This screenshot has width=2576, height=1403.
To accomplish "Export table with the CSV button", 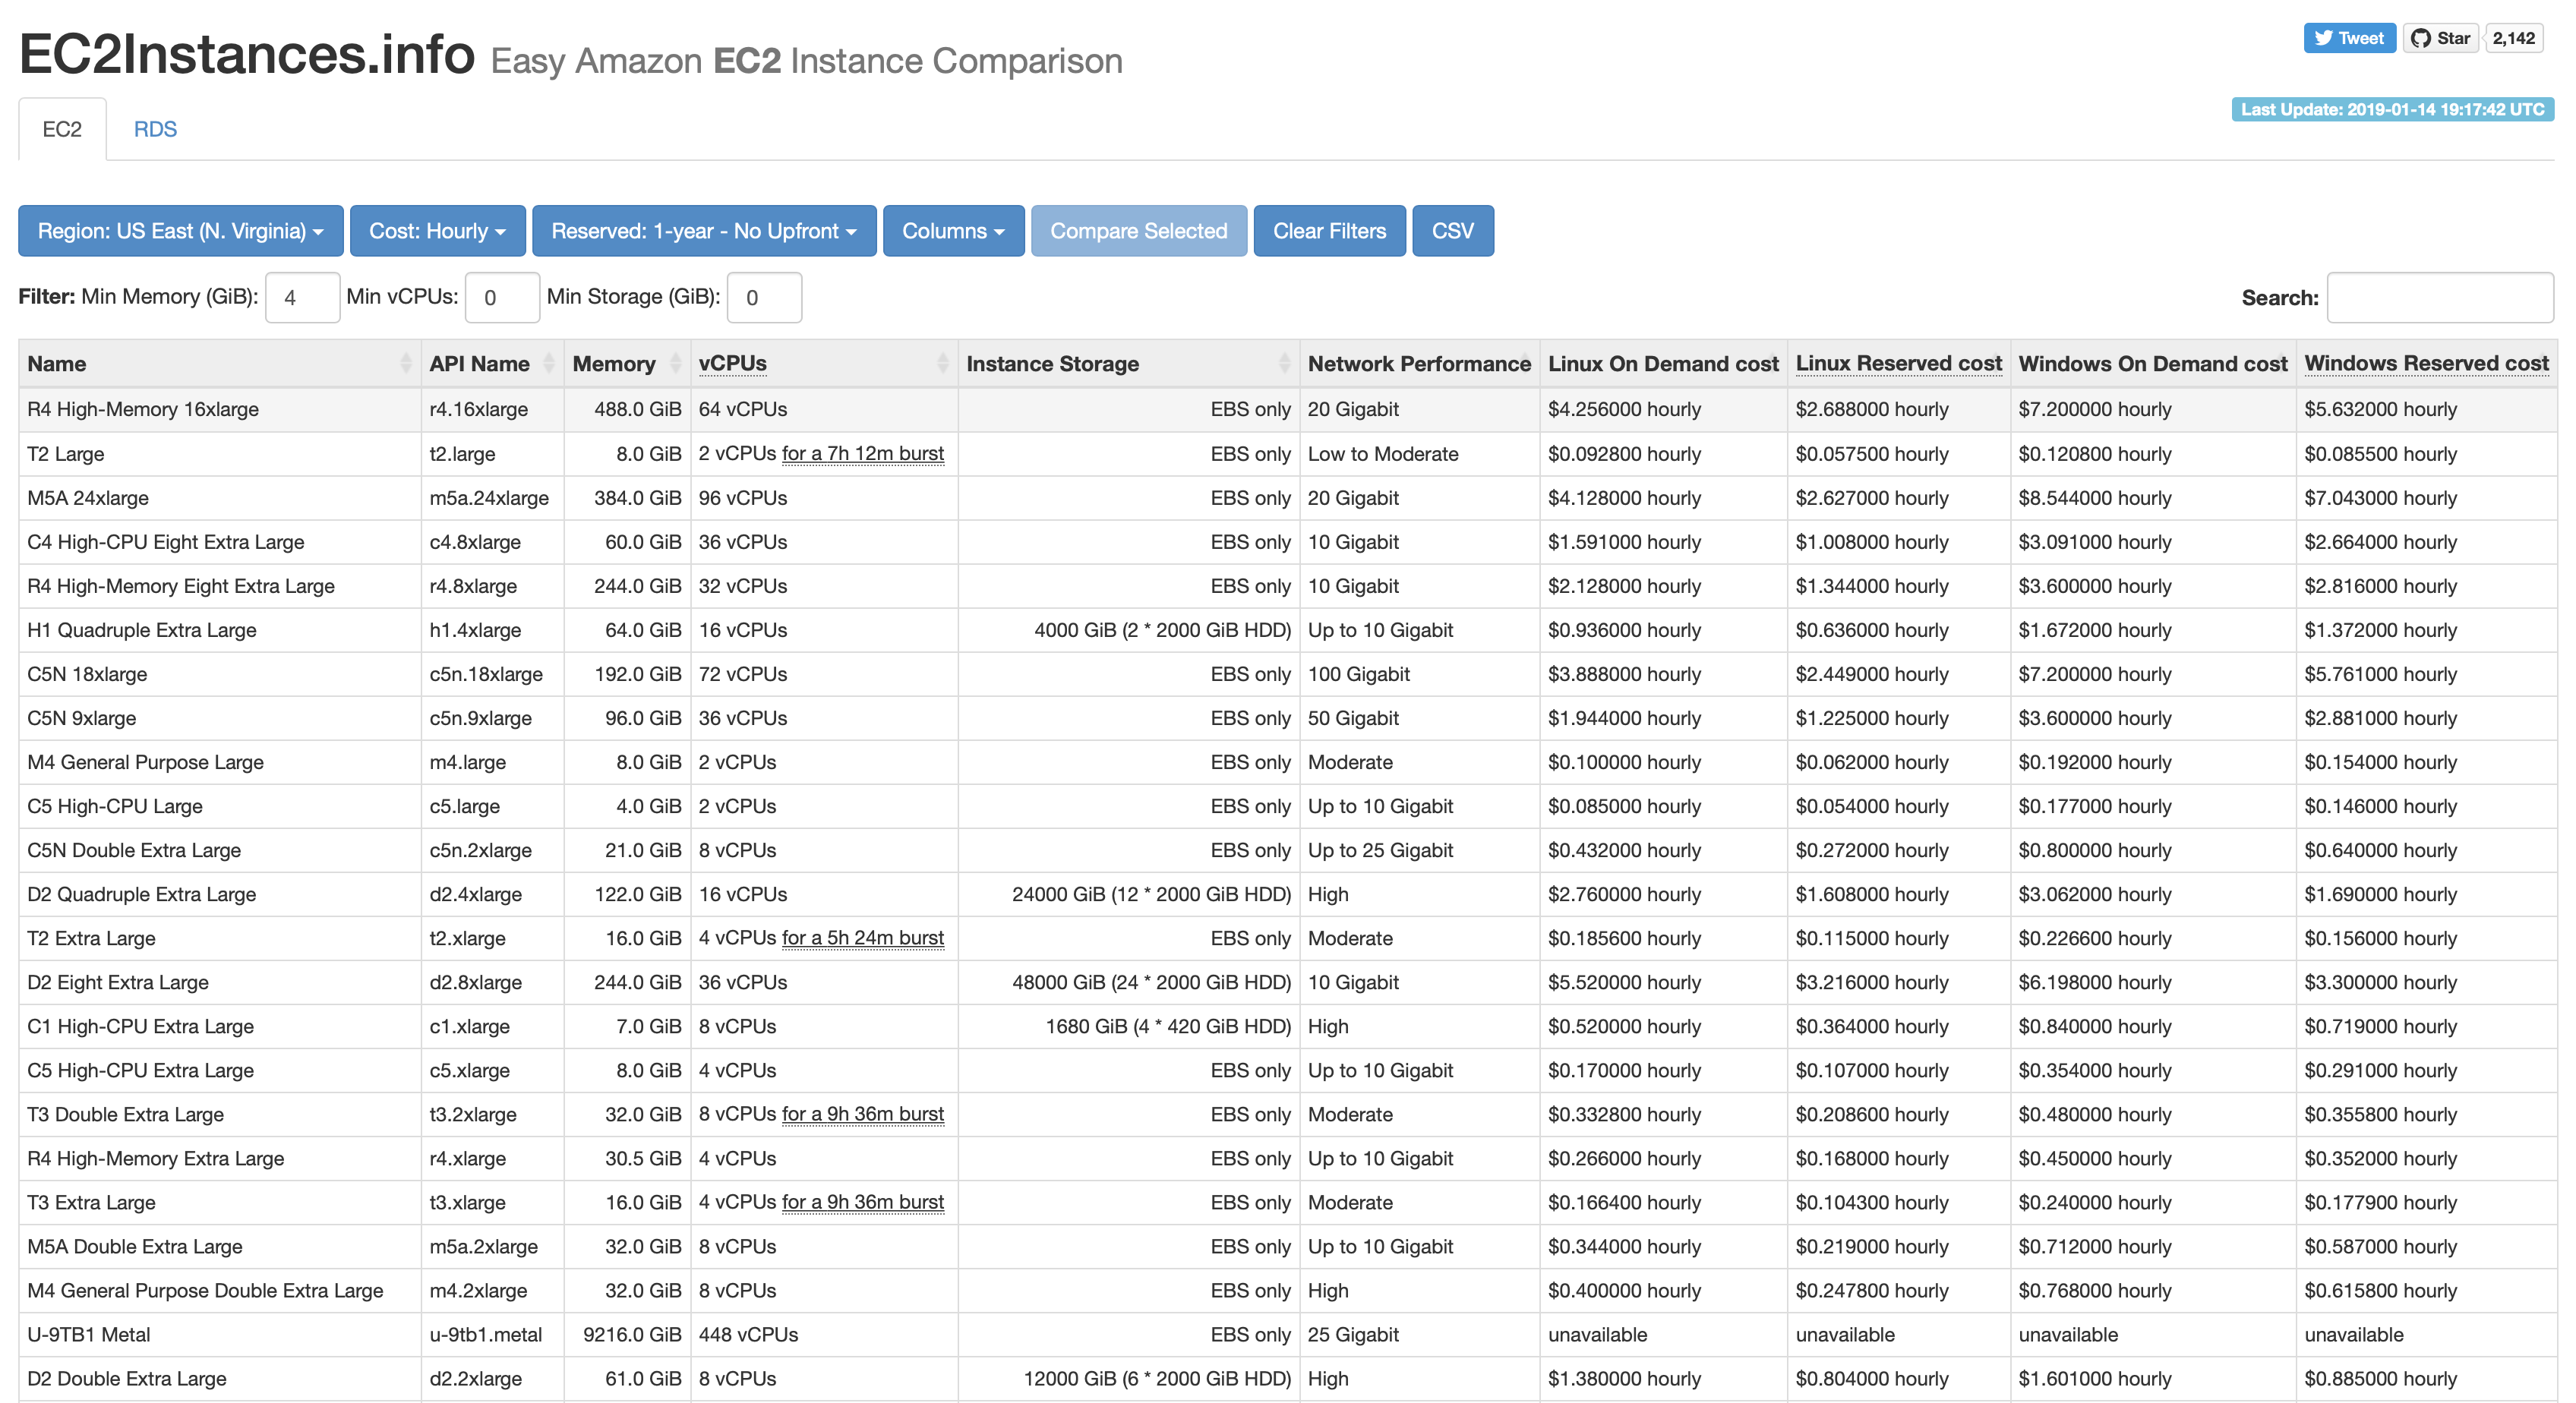I will pyautogui.click(x=1453, y=231).
